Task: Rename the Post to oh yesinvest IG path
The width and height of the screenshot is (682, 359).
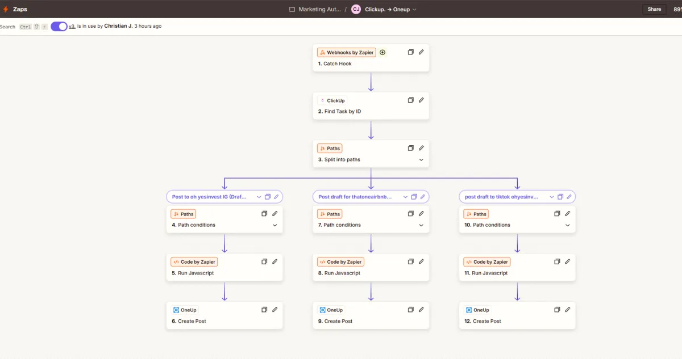Action: (276, 197)
